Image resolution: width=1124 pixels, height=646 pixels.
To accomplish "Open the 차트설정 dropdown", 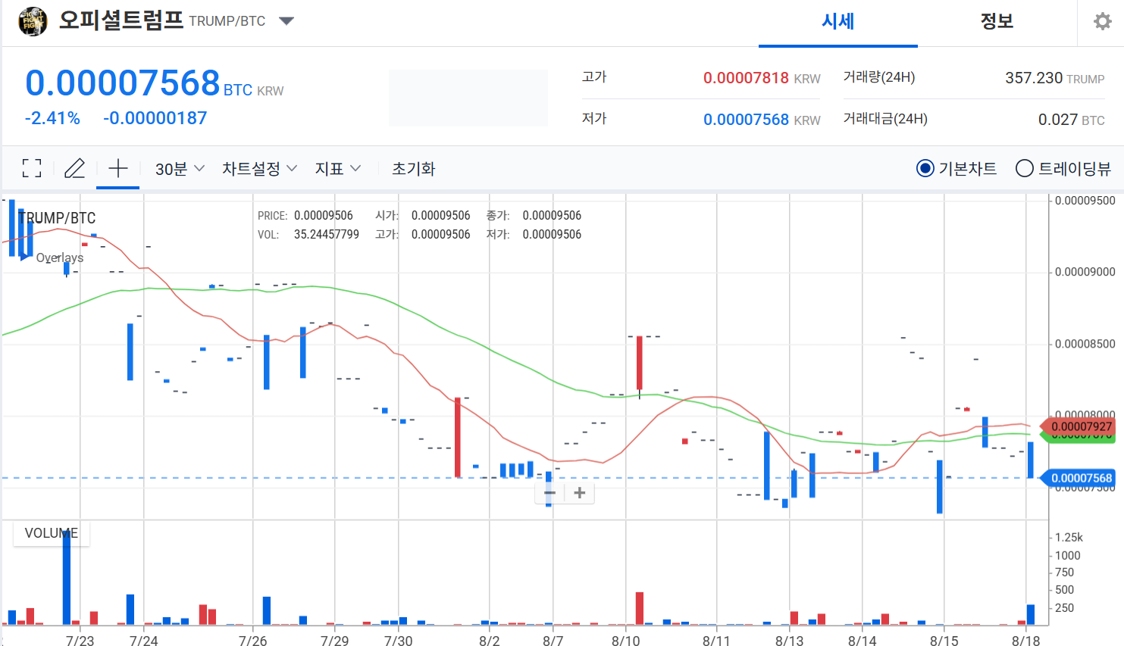I will click(259, 169).
